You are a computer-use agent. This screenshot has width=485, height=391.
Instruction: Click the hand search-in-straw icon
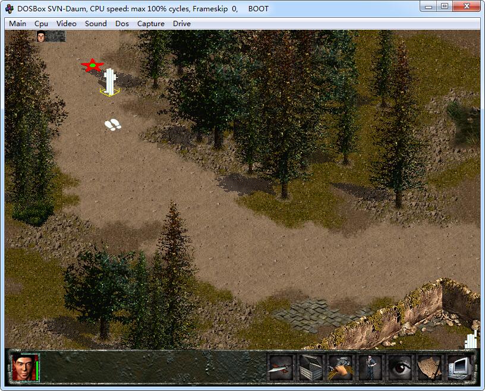341,367
